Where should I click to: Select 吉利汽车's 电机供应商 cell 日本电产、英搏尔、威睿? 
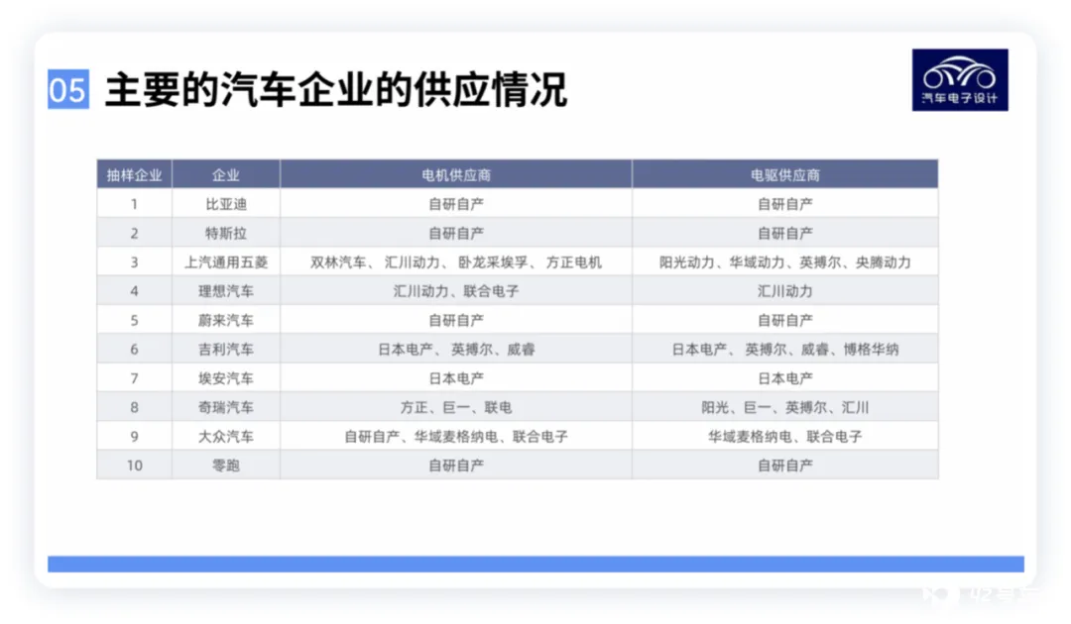pos(456,350)
